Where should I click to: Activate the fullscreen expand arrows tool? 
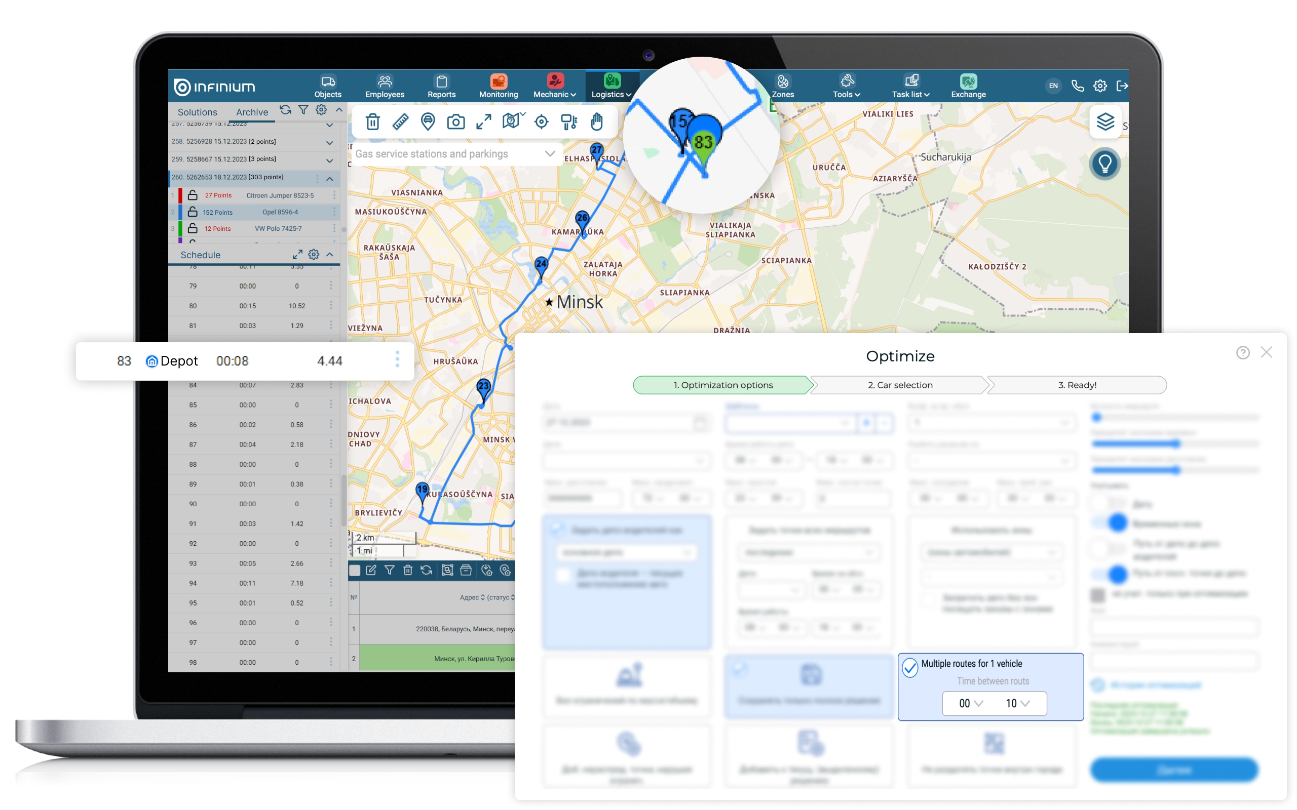click(483, 122)
